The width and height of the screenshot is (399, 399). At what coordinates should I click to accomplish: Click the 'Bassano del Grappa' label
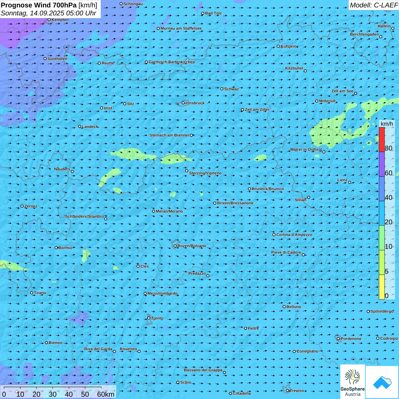coord(203,370)
